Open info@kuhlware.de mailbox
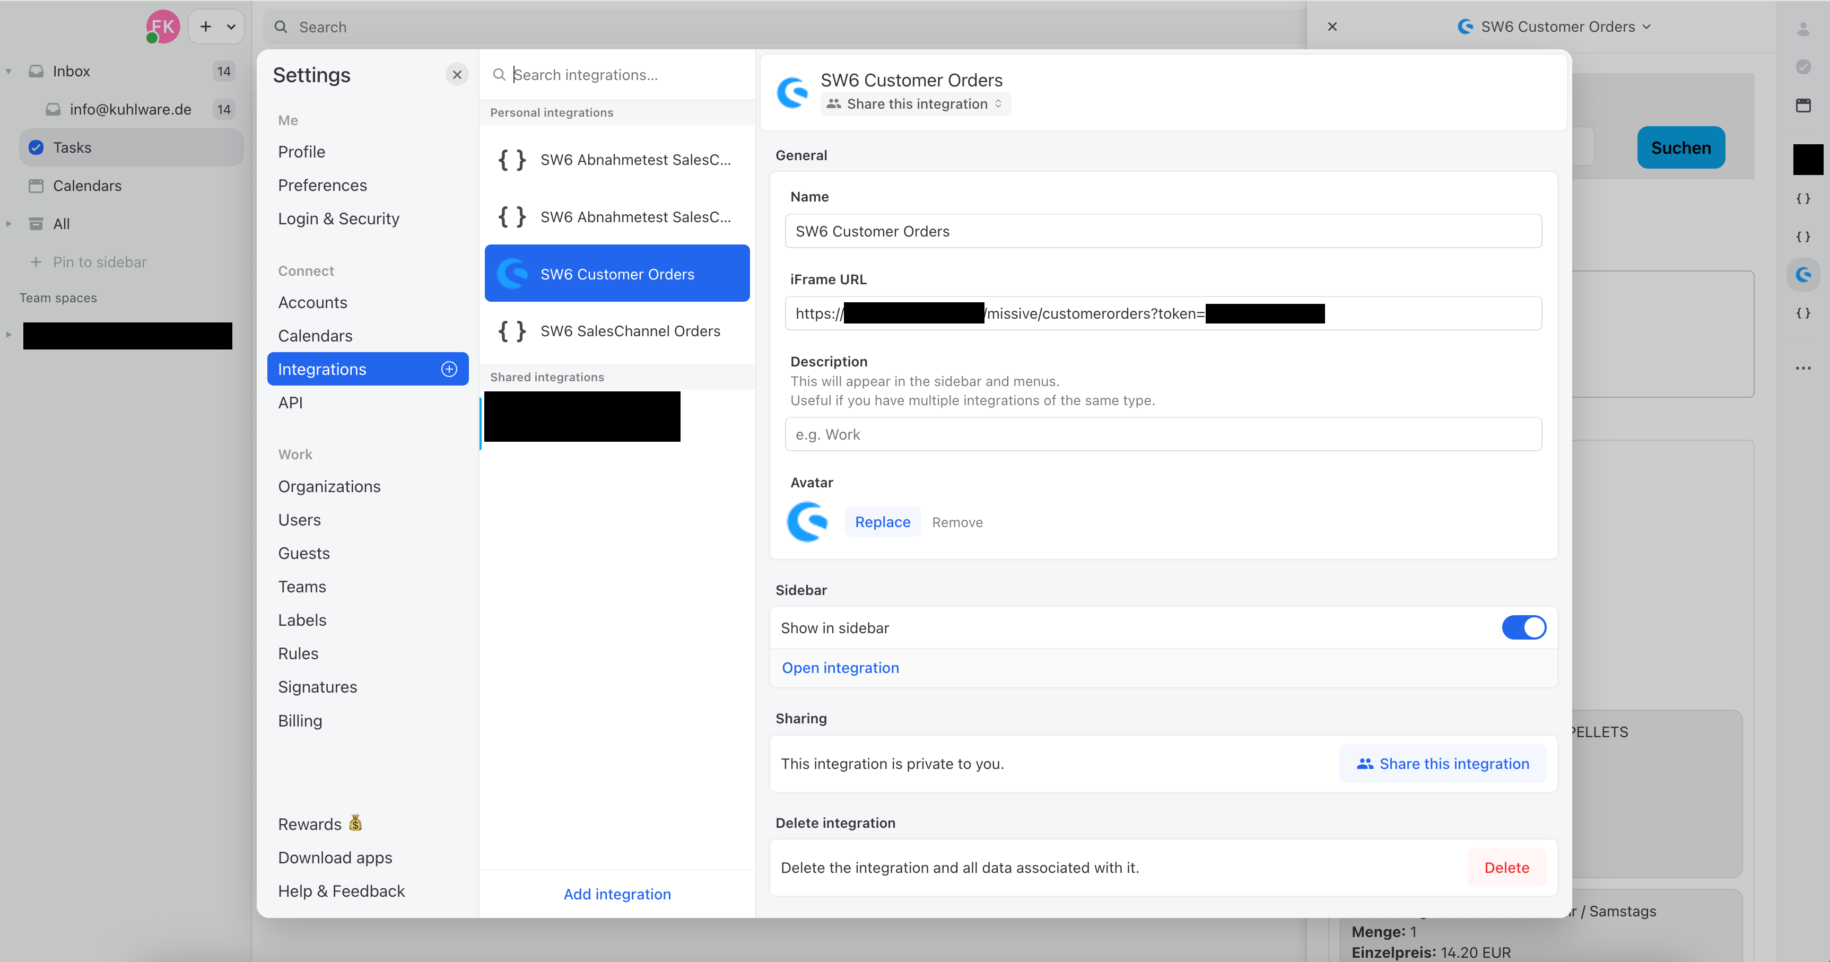This screenshot has width=1830, height=962. tap(132, 109)
